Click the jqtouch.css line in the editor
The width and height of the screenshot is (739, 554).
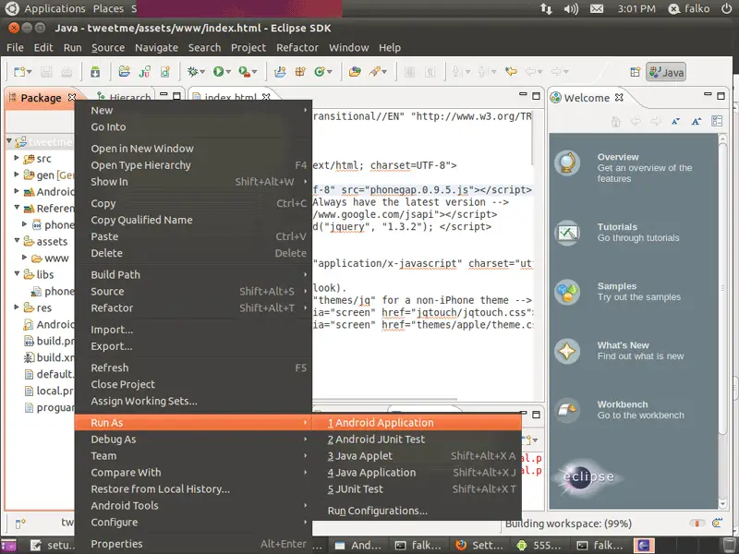point(423,312)
